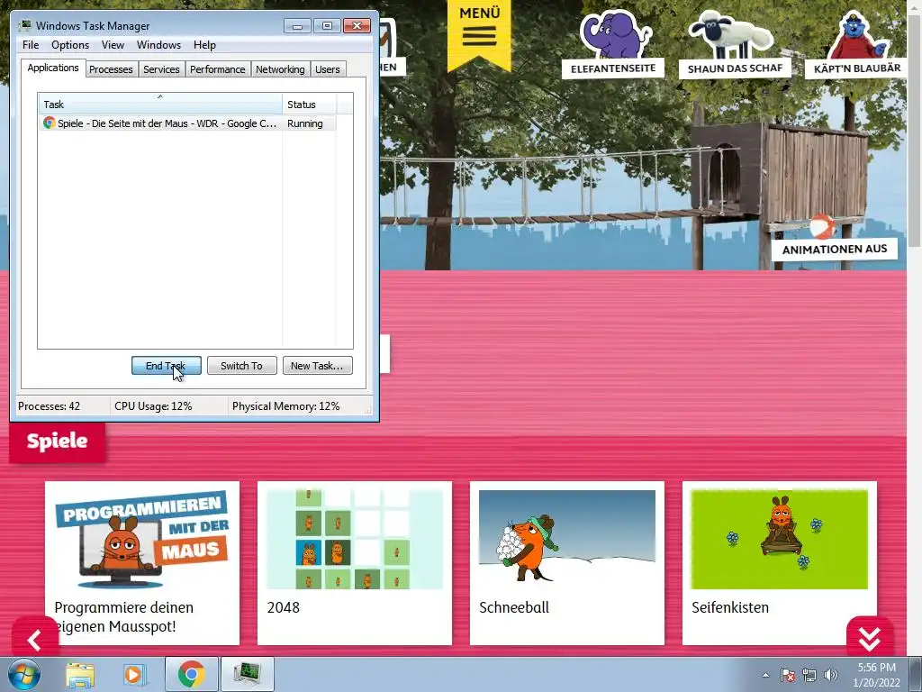Click the network tray icon
The height and width of the screenshot is (692, 922).
[x=809, y=675]
